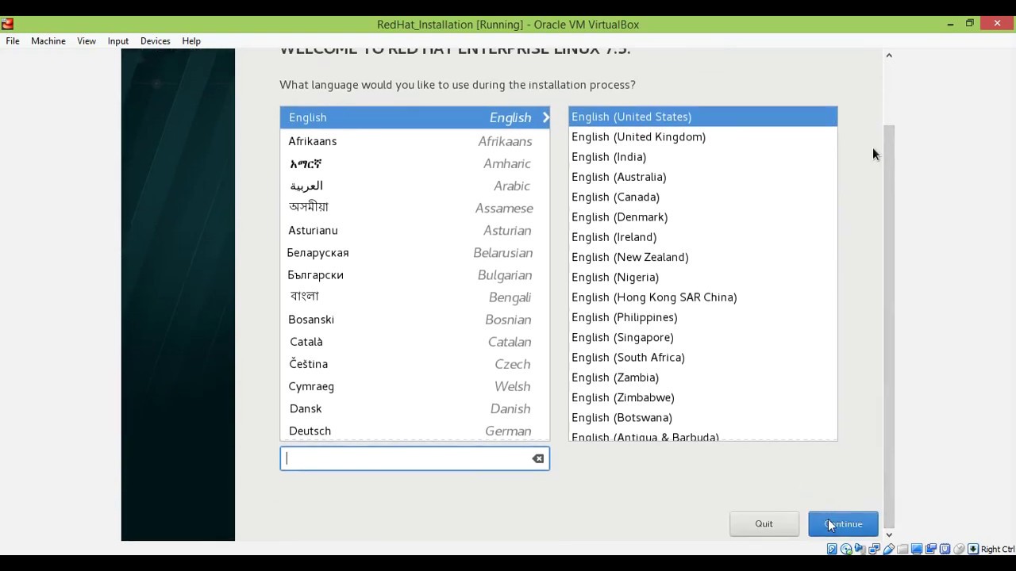Image resolution: width=1016 pixels, height=571 pixels.
Task: Choose English (Philippines) locale
Action: tap(702, 317)
